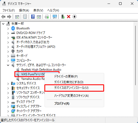Open the ファイル(F) menu
The image size is (138, 123).
9,10
